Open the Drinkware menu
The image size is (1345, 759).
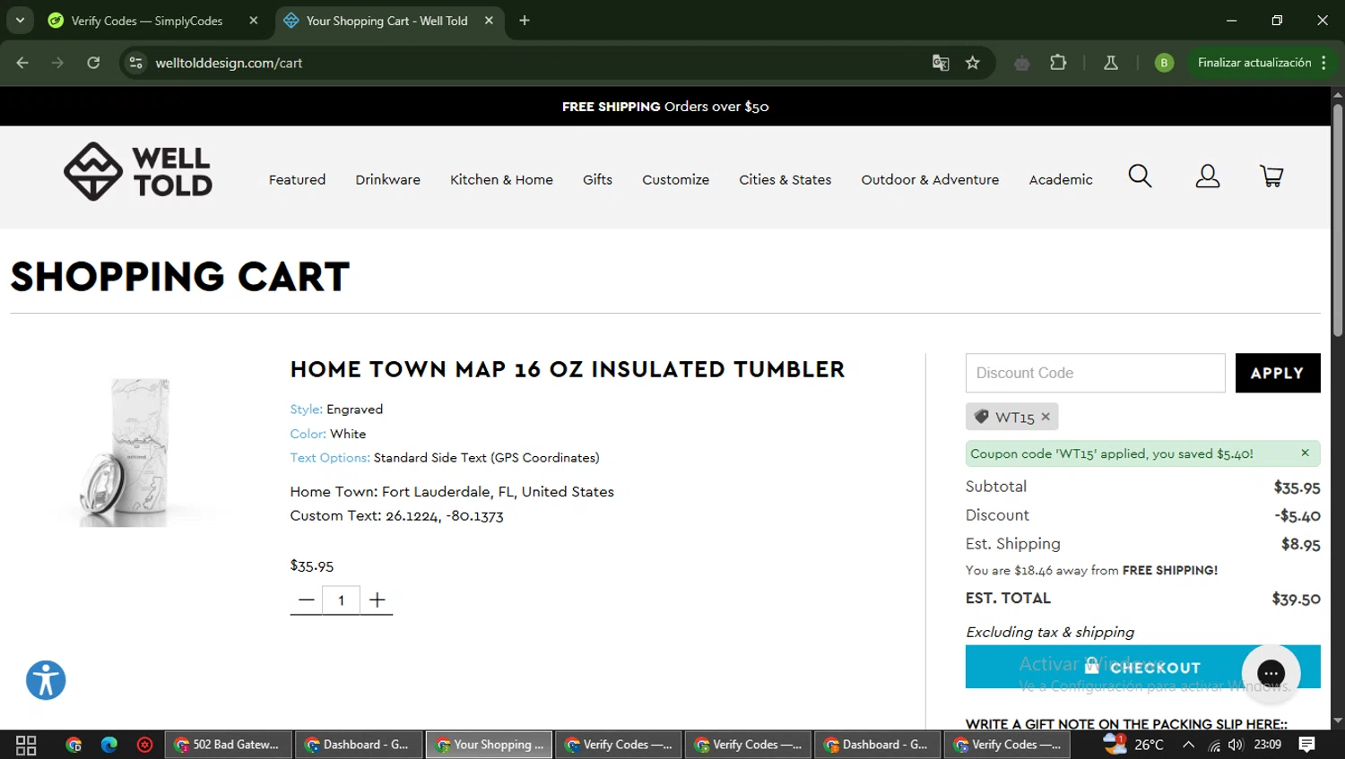(x=387, y=179)
